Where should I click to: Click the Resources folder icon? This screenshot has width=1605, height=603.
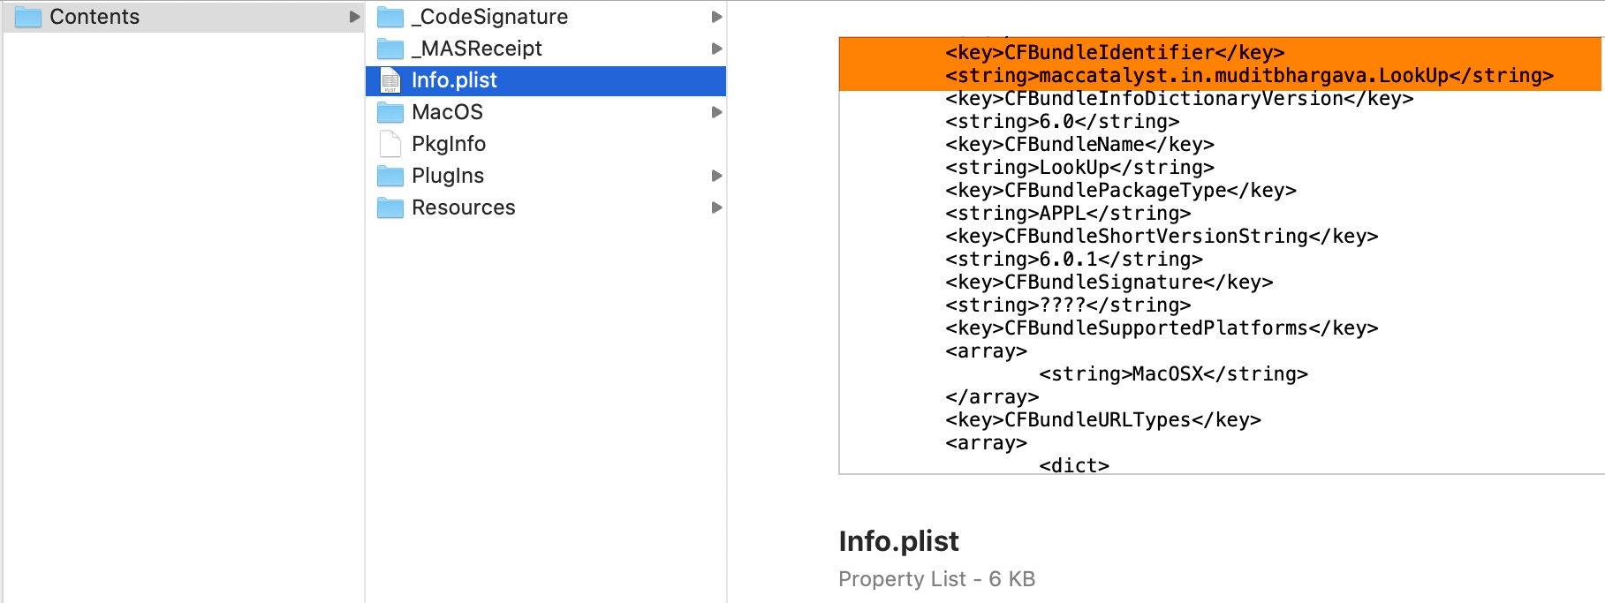click(390, 207)
